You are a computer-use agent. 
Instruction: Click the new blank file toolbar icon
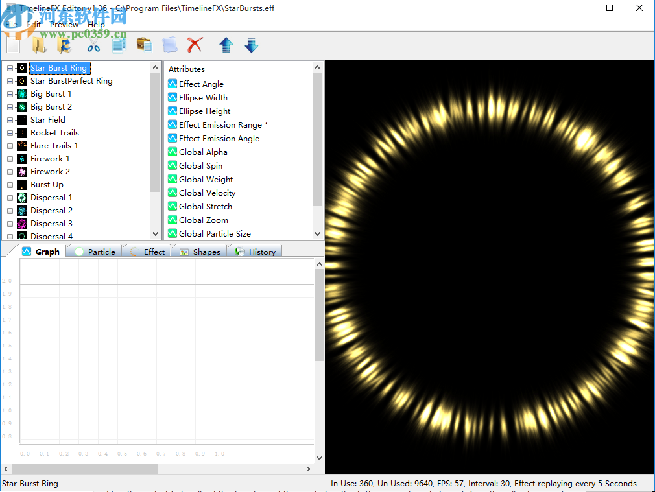(14, 45)
